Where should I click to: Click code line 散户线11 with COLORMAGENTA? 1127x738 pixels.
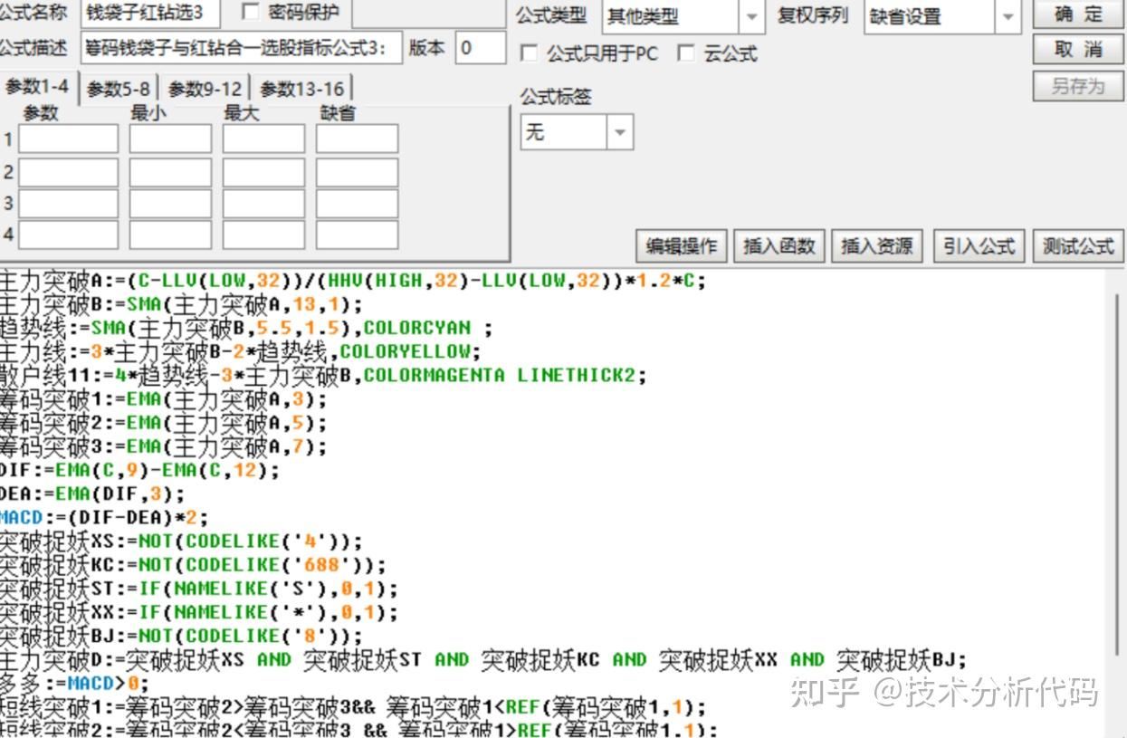324,375
